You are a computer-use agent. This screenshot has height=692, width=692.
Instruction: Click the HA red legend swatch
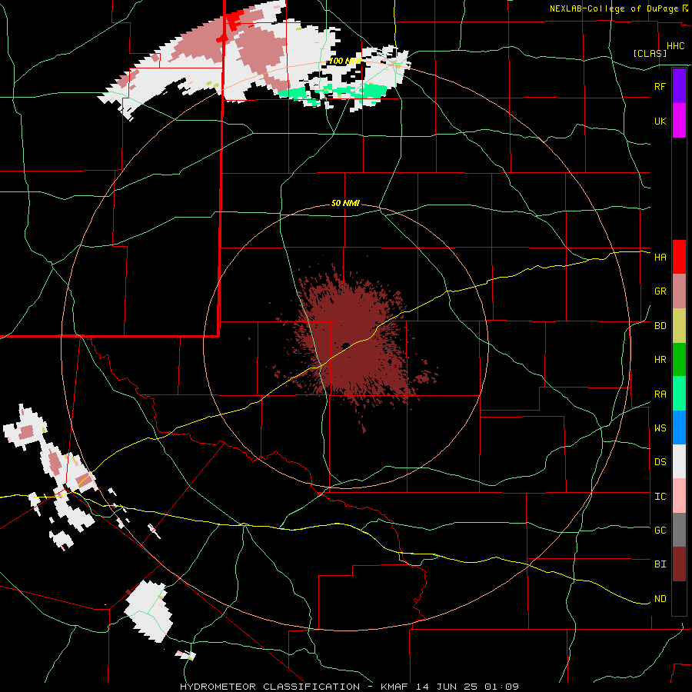(x=679, y=257)
